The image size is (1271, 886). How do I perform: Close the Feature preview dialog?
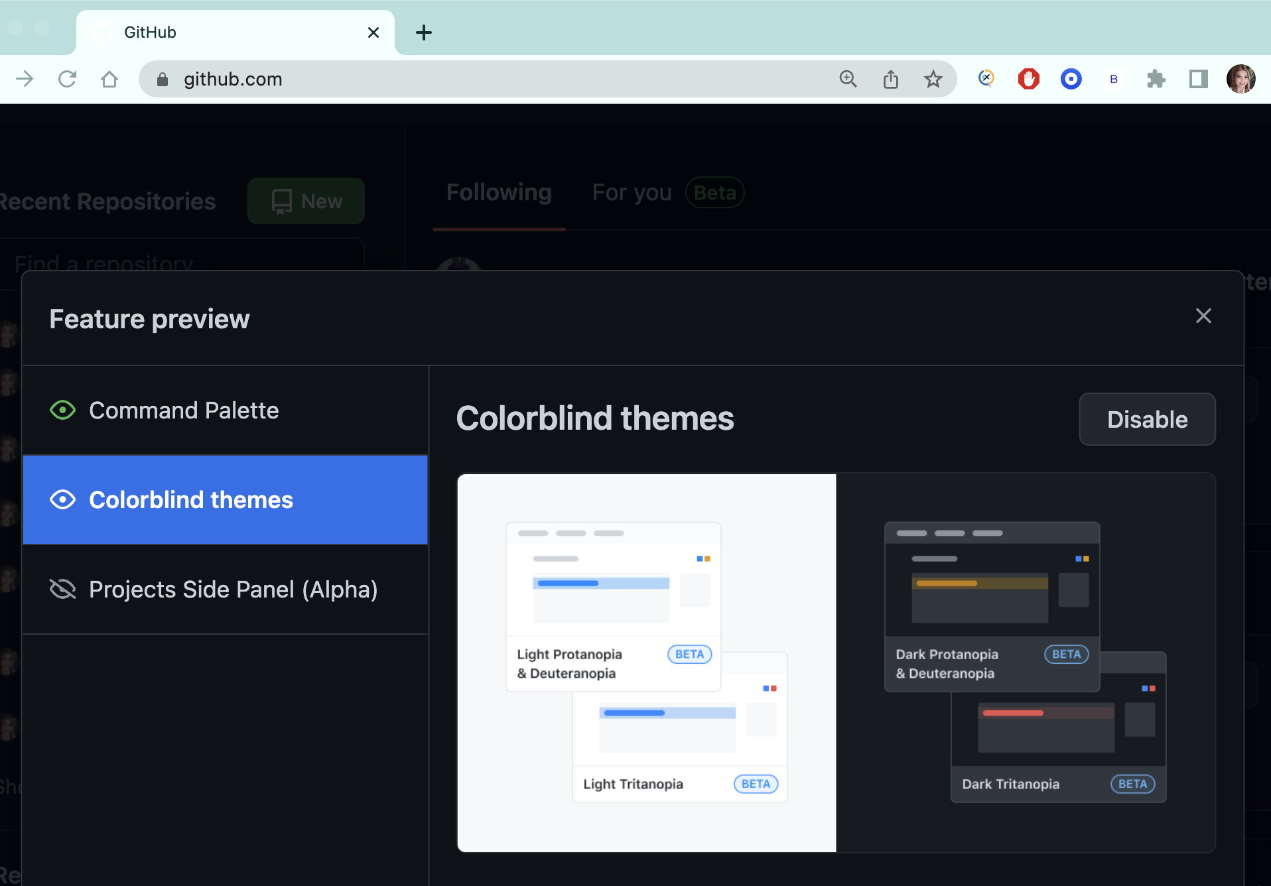1203,316
